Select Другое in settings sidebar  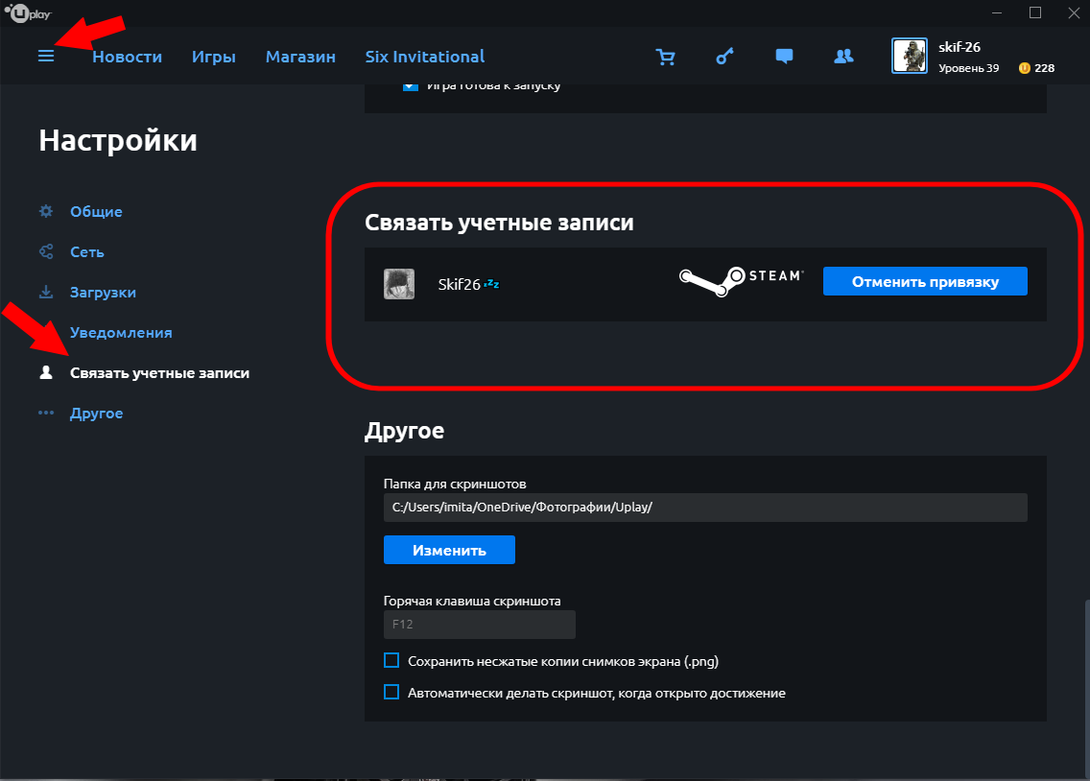96,413
